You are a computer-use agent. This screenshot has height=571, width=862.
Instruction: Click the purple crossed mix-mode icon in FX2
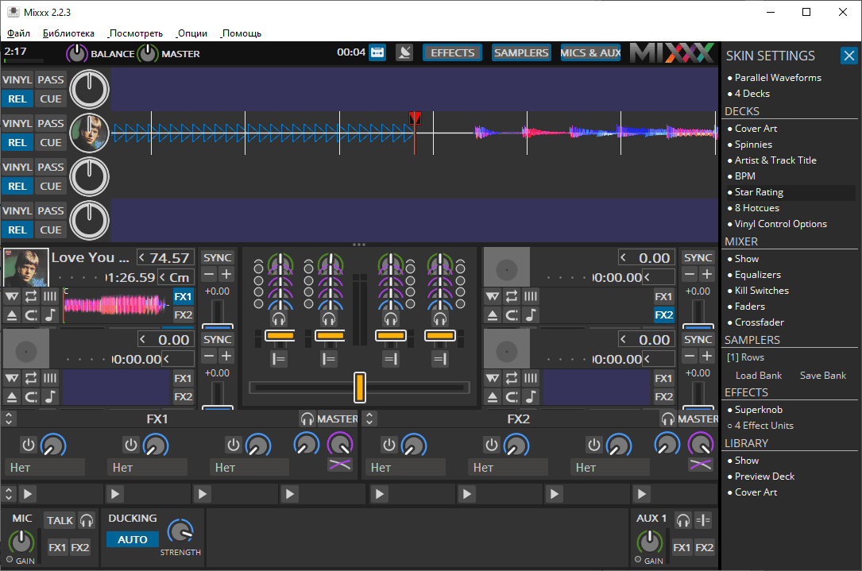(x=701, y=465)
